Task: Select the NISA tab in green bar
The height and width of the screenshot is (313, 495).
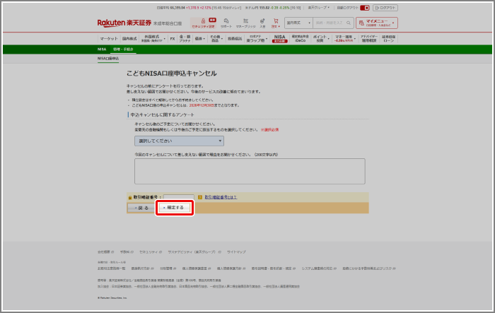Action: (102, 49)
